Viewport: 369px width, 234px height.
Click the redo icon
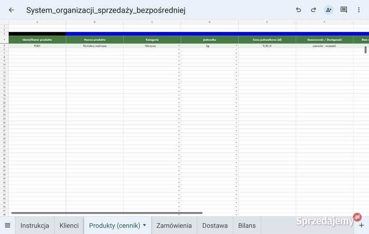click(314, 10)
